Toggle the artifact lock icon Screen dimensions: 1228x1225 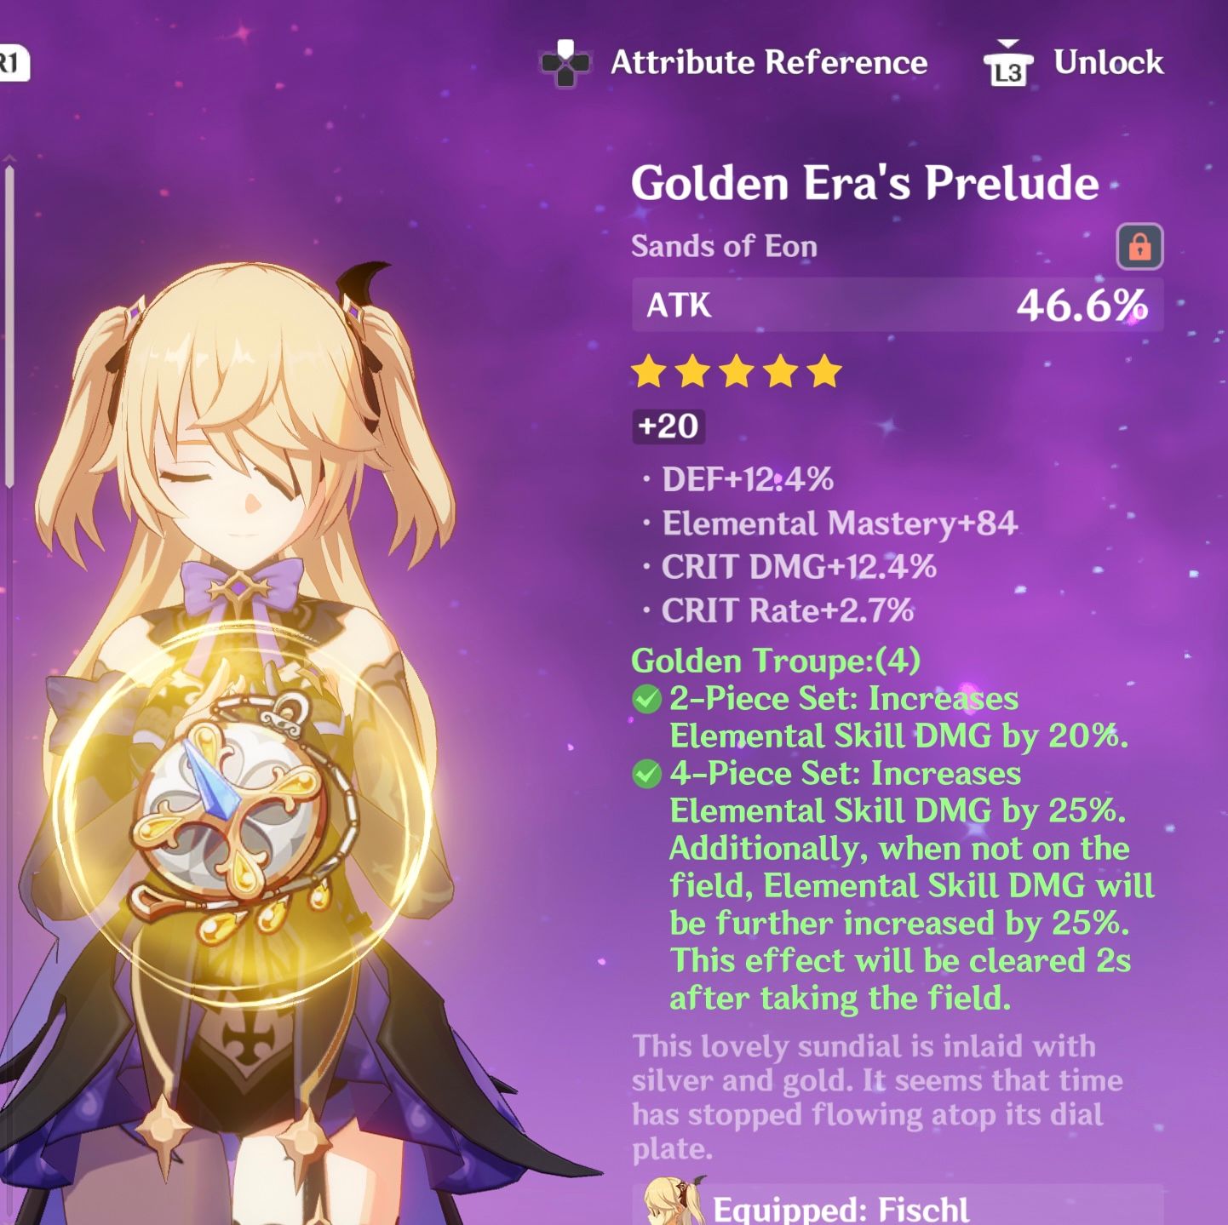[x=1139, y=247]
